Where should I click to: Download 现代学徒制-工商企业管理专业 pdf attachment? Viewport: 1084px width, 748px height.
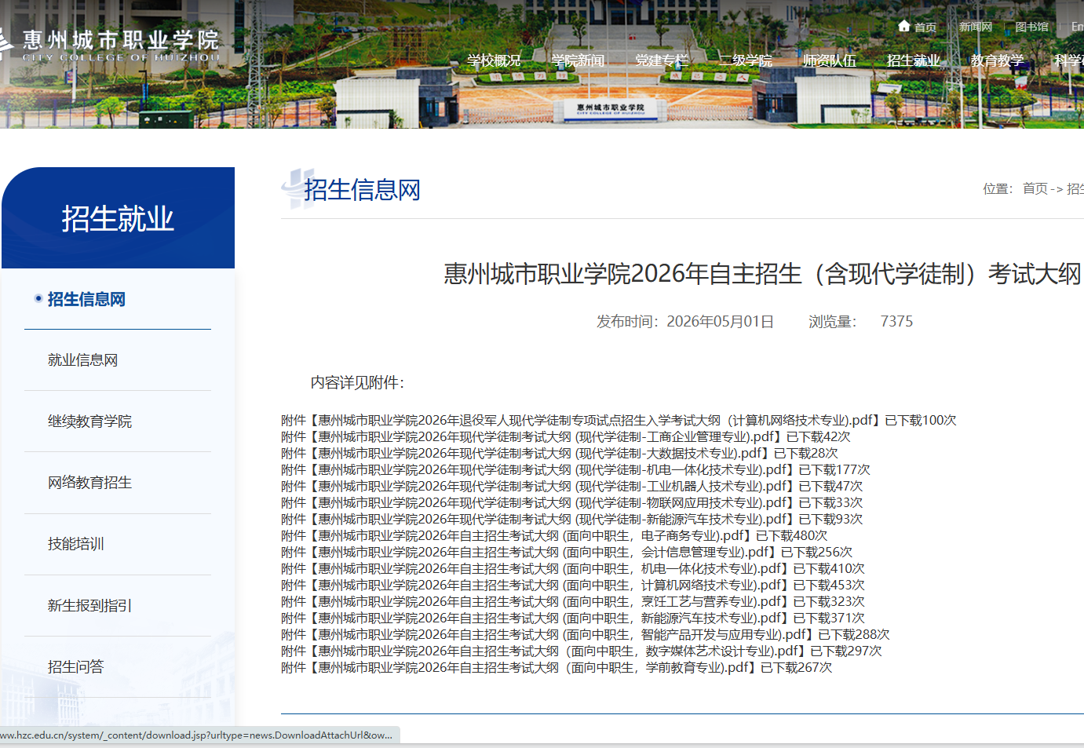(547, 436)
